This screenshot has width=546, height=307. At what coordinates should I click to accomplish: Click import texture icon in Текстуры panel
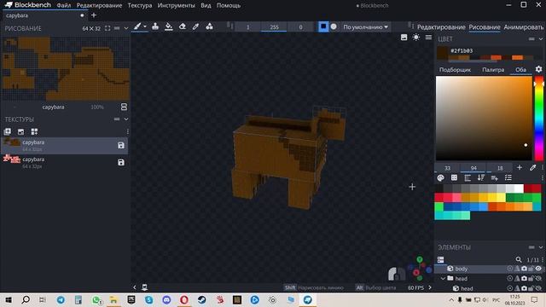pos(20,131)
